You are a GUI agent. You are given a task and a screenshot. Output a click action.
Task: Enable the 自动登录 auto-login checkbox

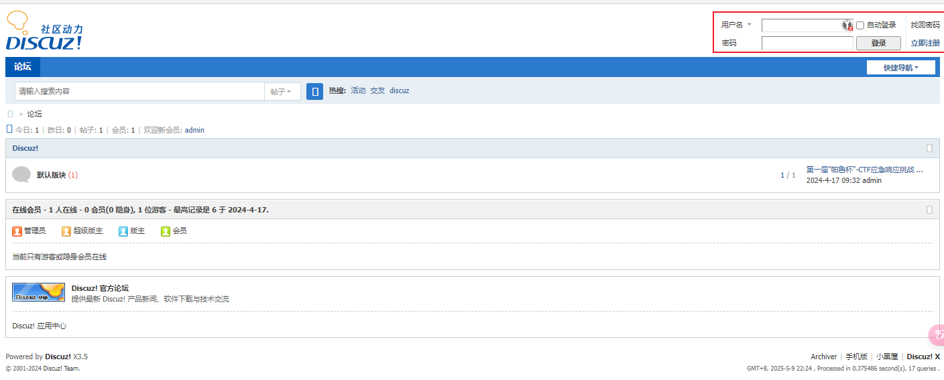pos(860,25)
